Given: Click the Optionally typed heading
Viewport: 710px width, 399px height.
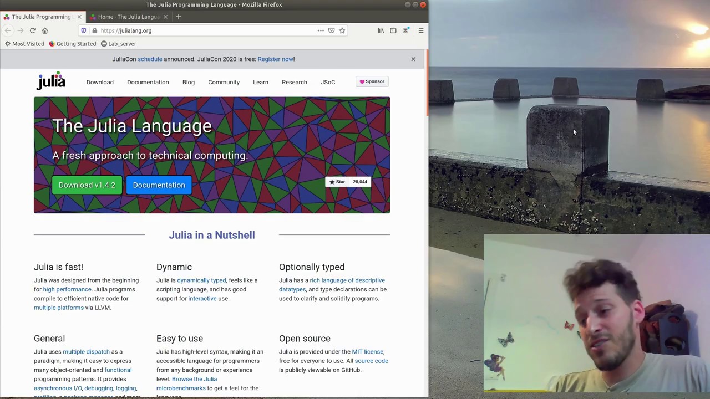Looking at the screenshot, I should [312, 267].
